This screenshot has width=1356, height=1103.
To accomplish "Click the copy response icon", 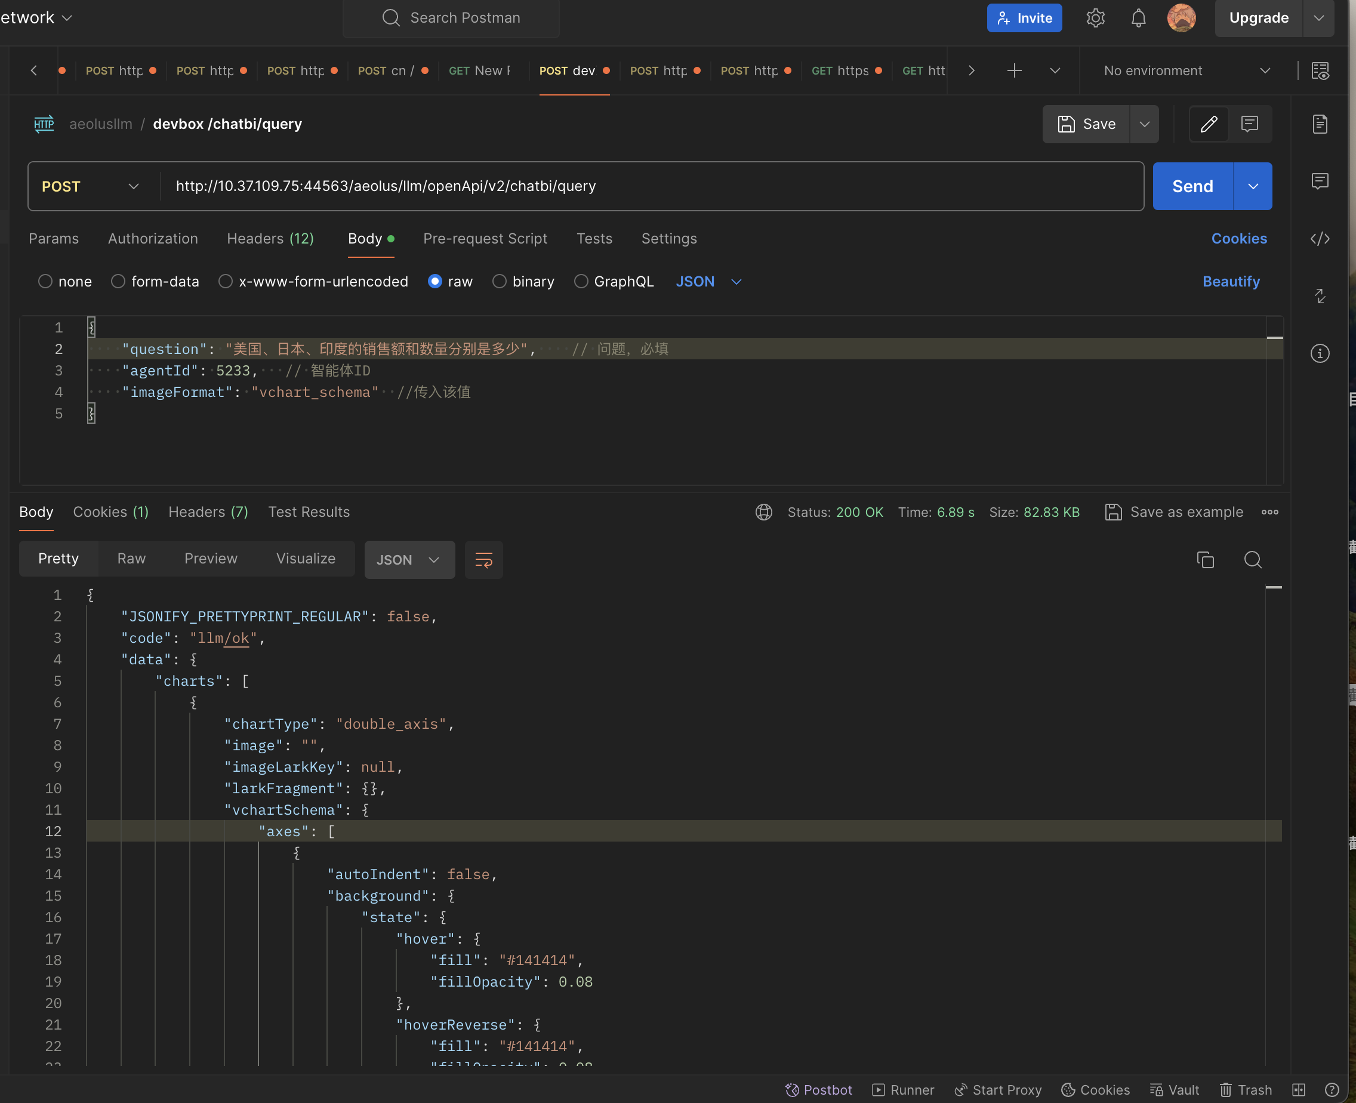I will tap(1205, 559).
